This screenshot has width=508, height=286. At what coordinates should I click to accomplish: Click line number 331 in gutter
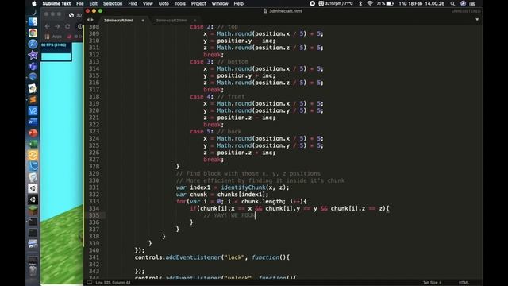pos(94,187)
